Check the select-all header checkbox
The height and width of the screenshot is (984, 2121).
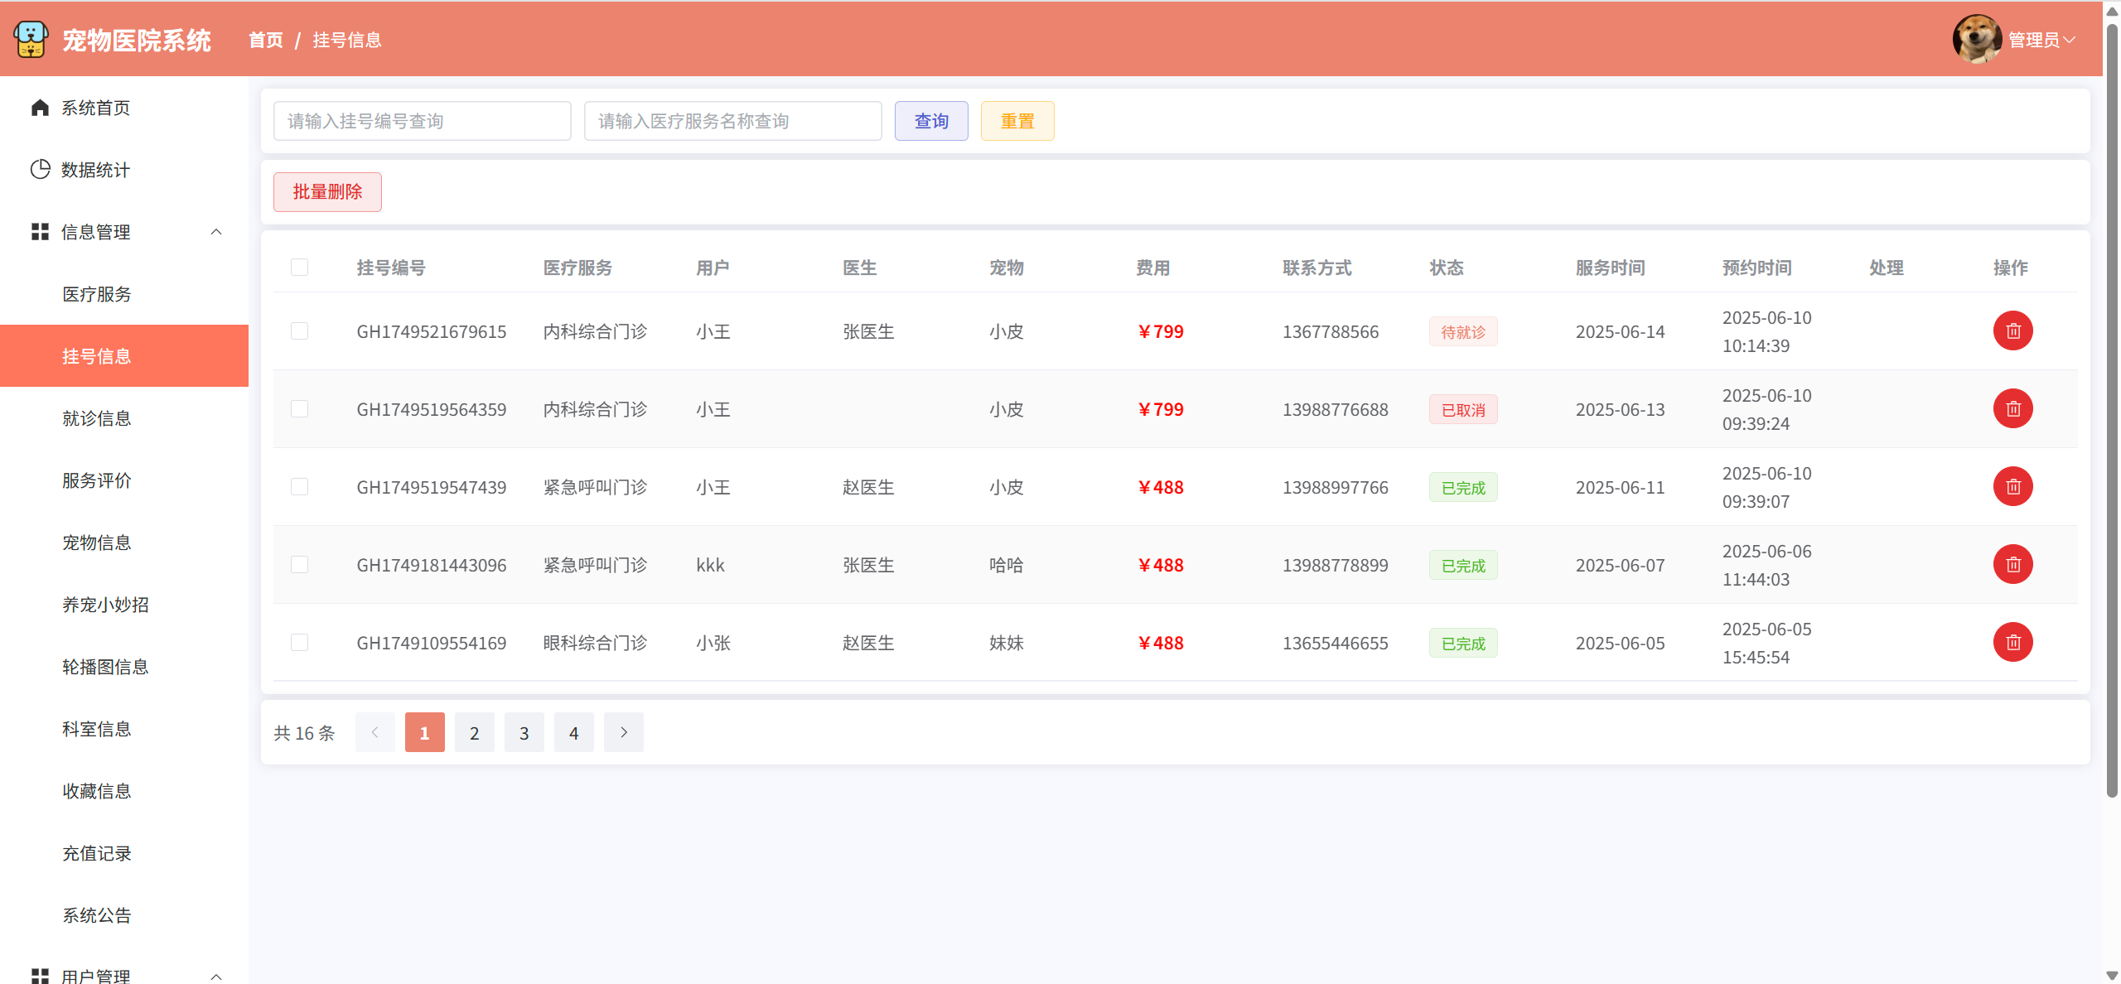(299, 268)
